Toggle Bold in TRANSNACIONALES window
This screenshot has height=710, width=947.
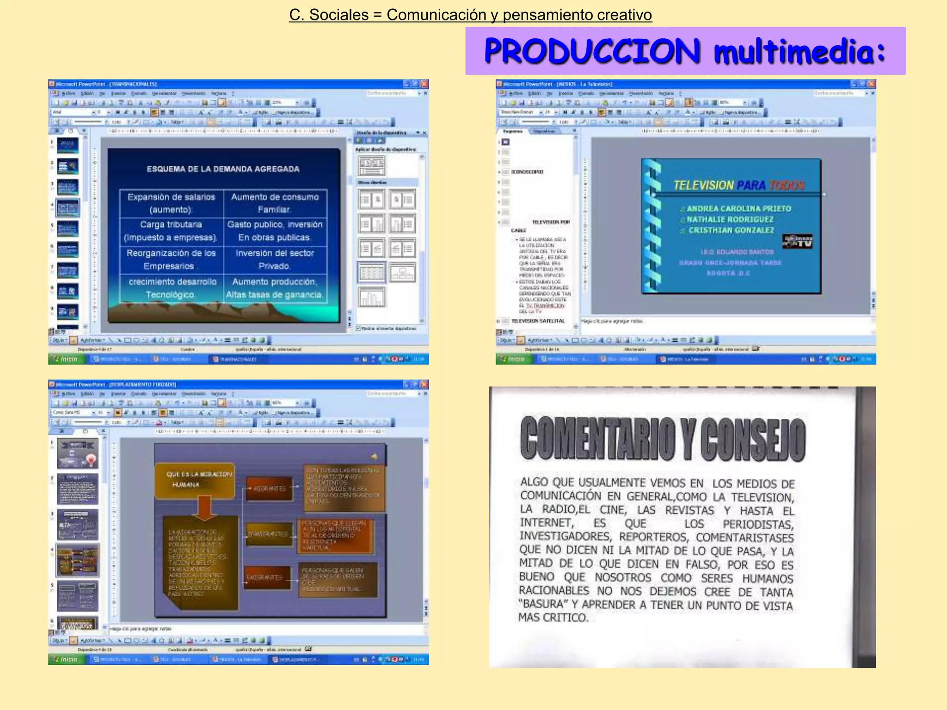[x=118, y=112]
